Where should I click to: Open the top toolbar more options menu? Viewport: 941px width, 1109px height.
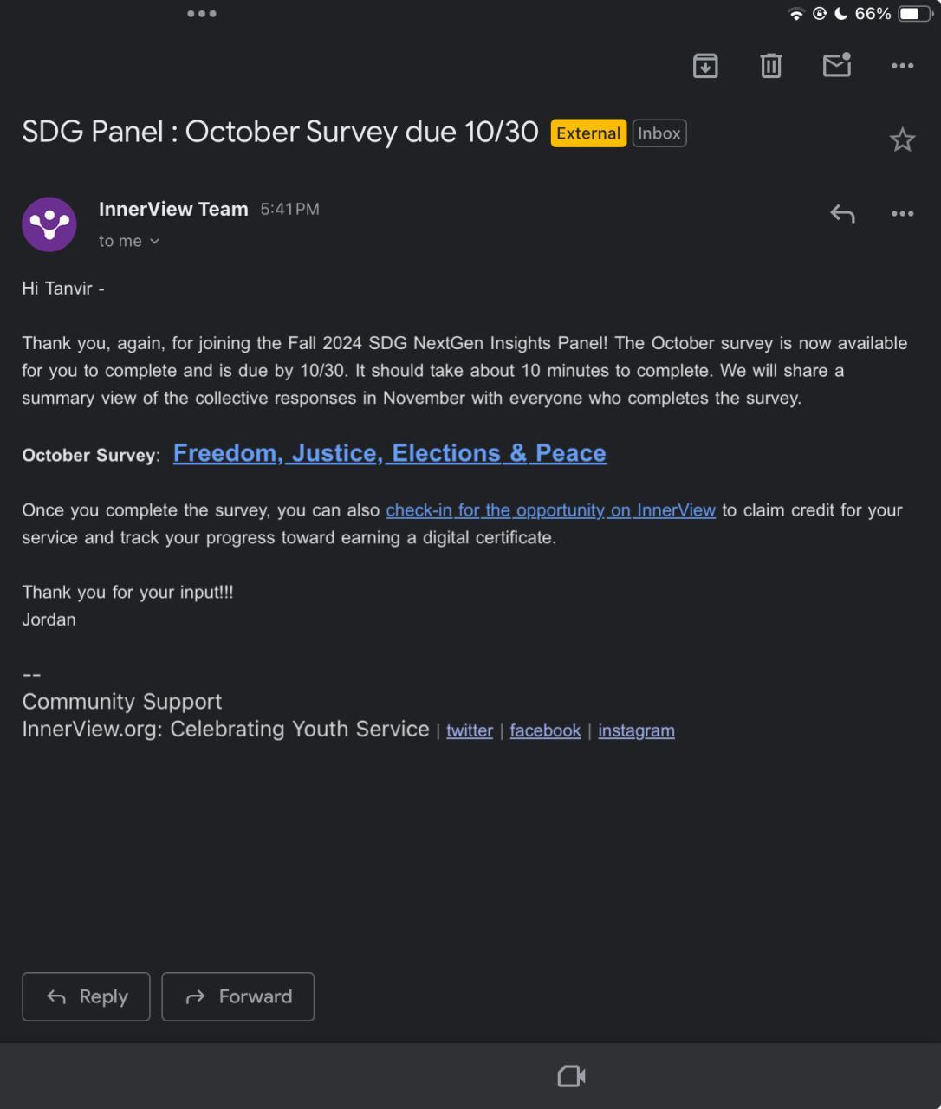click(x=902, y=66)
